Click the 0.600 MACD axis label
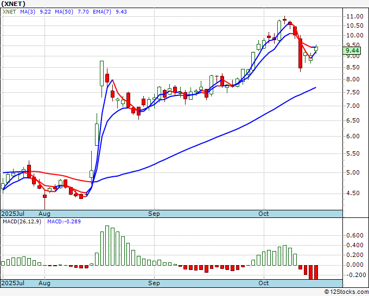The height and width of the screenshot is (296, 369). [355, 235]
